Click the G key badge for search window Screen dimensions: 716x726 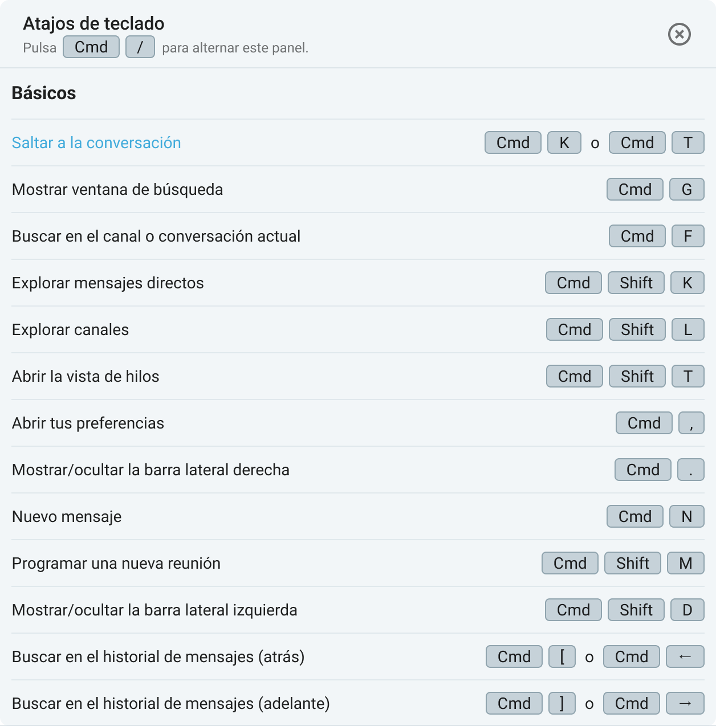[x=686, y=189]
